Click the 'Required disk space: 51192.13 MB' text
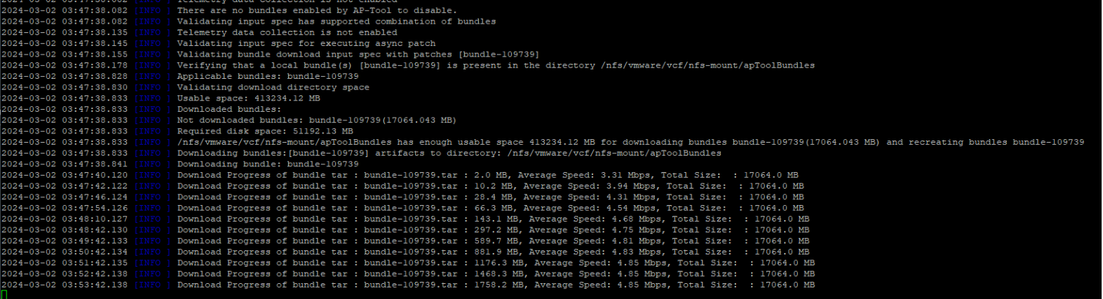This screenshot has width=1103, height=299. point(265,131)
